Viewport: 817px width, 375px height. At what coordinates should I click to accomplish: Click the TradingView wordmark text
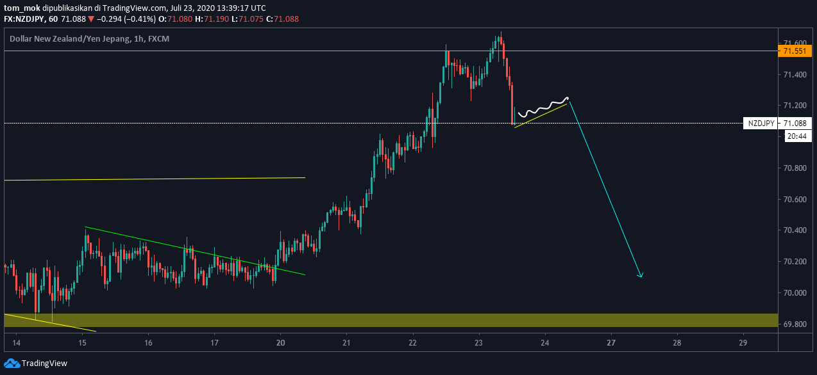click(x=44, y=363)
